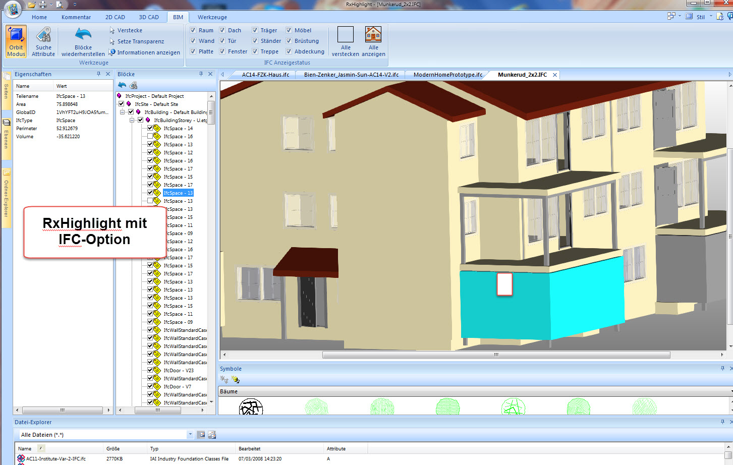Sort files by the Größe column header

[x=113, y=448]
